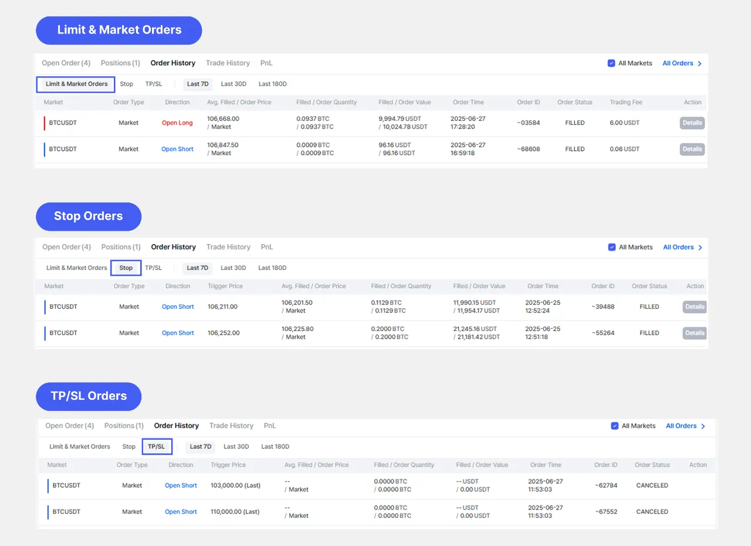Open Details for stop order ~55264
Screen dimensions: 751x546
[x=695, y=333]
